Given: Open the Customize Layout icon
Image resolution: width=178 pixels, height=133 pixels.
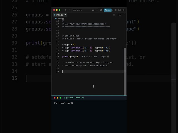Looking at the screenshot, I should coord(112,10).
